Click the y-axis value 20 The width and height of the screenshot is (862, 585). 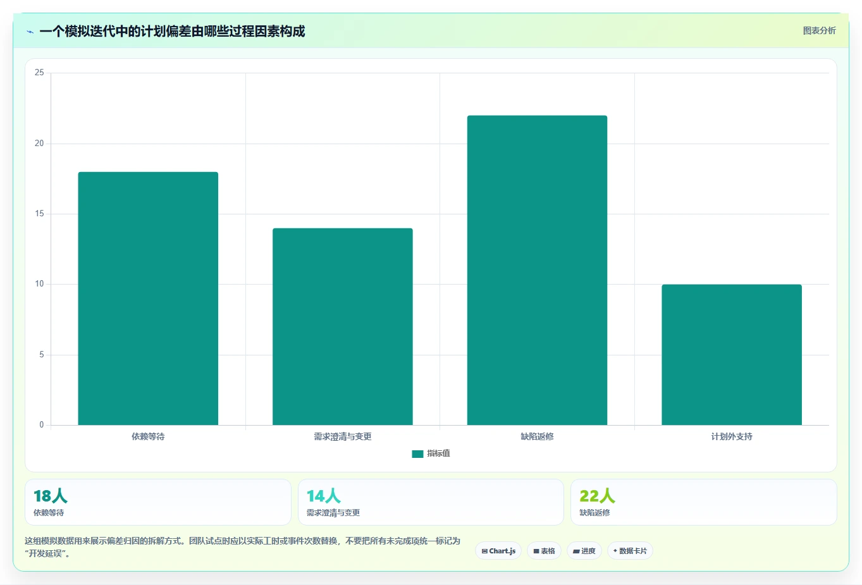tap(39, 144)
